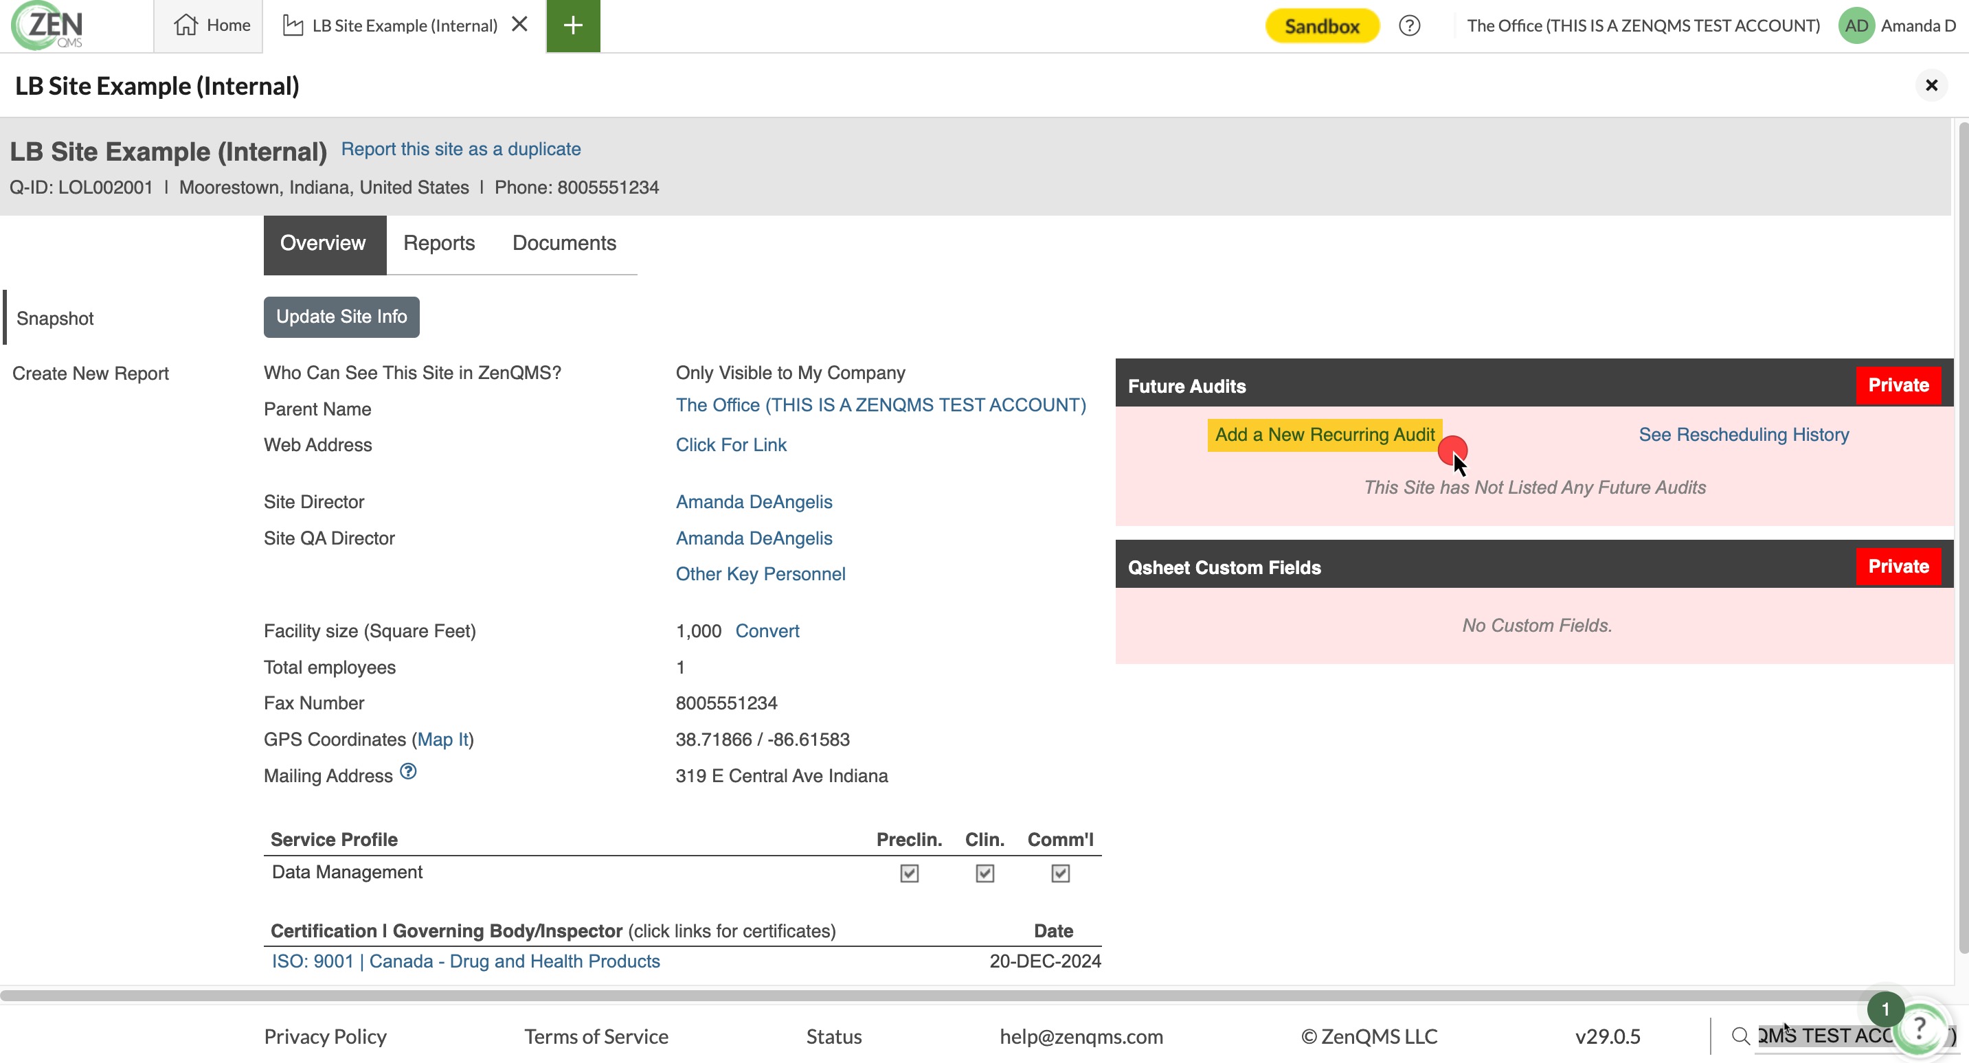
Task: Select Snapshot in the sidebar
Action: (x=55, y=319)
